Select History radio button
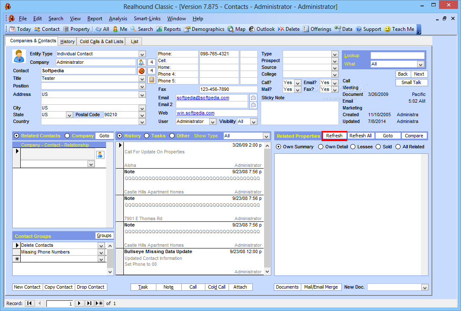This screenshot has height=311, width=461. [x=120, y=136]
